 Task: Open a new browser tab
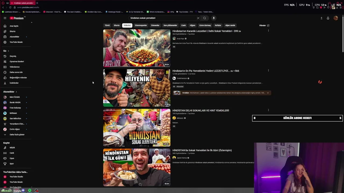37,3
